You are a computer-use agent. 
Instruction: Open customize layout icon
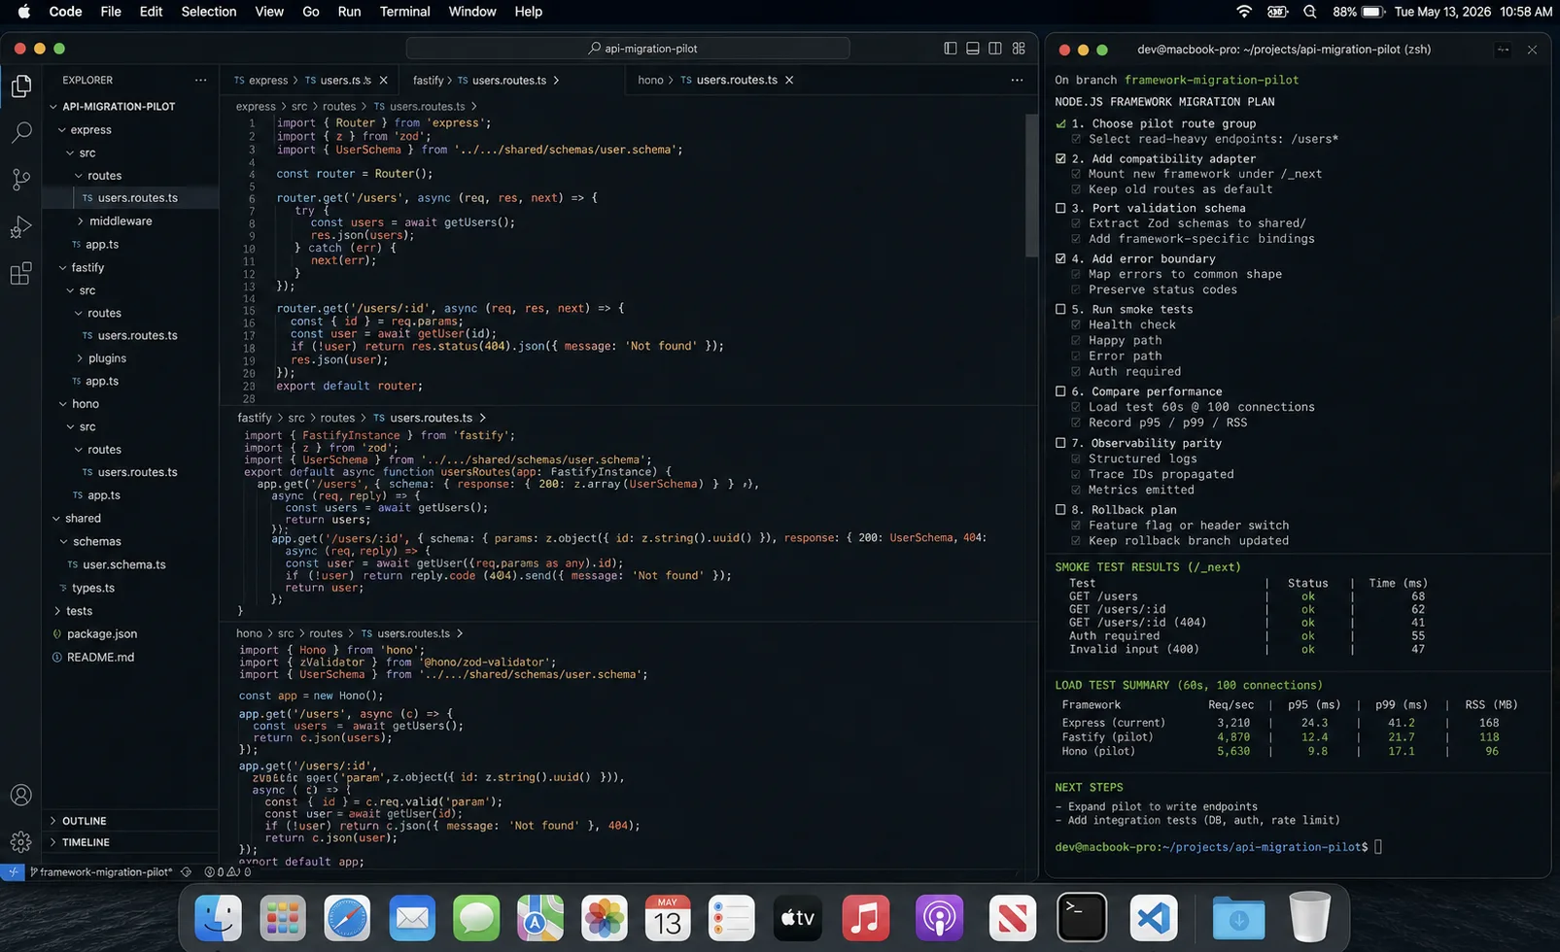[1019, 49]
